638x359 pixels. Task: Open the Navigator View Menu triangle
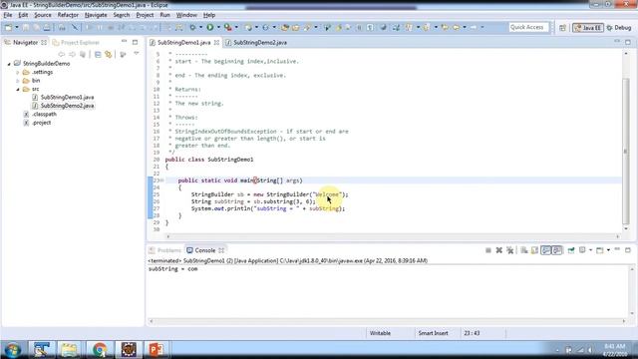(x=137, y=54)
